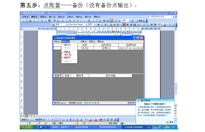This screenshot has width=205, height=132.
Task: Open the 编辑 menu in Word
Action: tap(34, 17)
